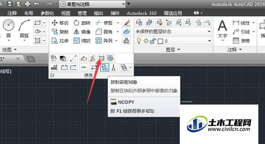This screenshot has width=265, height=144.
Task: Select the Copy Nested Objects tool
Action: point(105,67)
